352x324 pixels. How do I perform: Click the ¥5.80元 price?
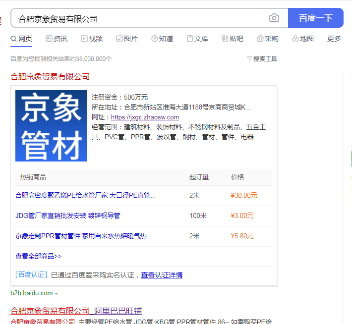coord(242,236)
